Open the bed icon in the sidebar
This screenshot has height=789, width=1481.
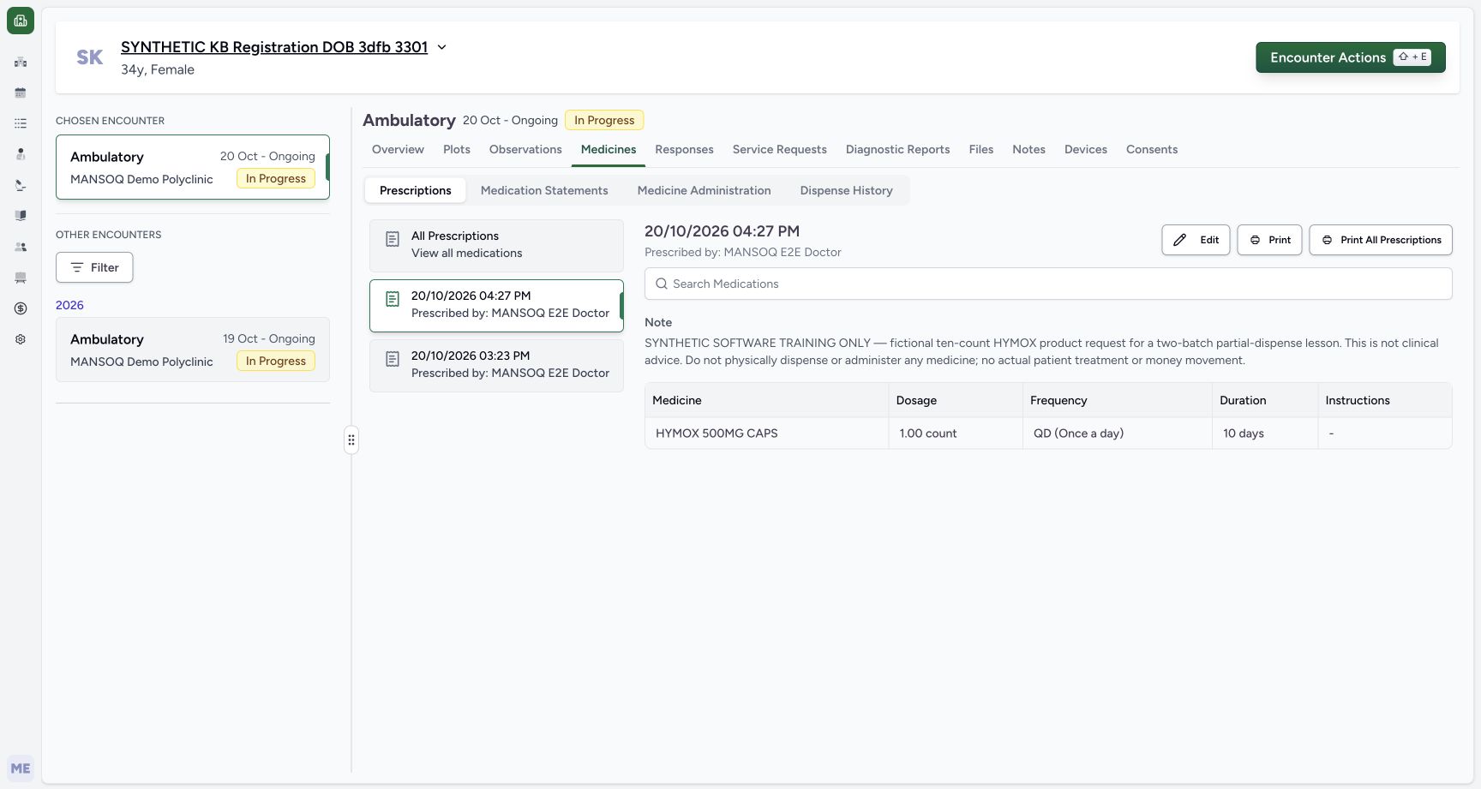tap(21, 278)
